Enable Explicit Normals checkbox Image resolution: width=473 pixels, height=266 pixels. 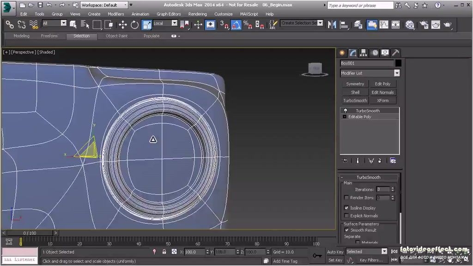point(346,216)
